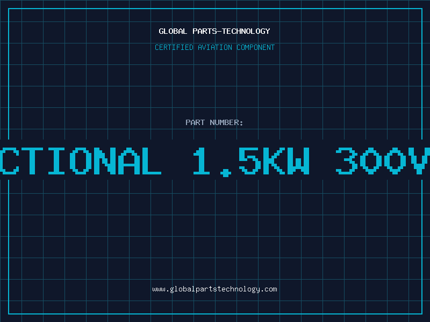Select the large 1.5KW text
This screenshot has height=322, width=430.
click(251, 162)
